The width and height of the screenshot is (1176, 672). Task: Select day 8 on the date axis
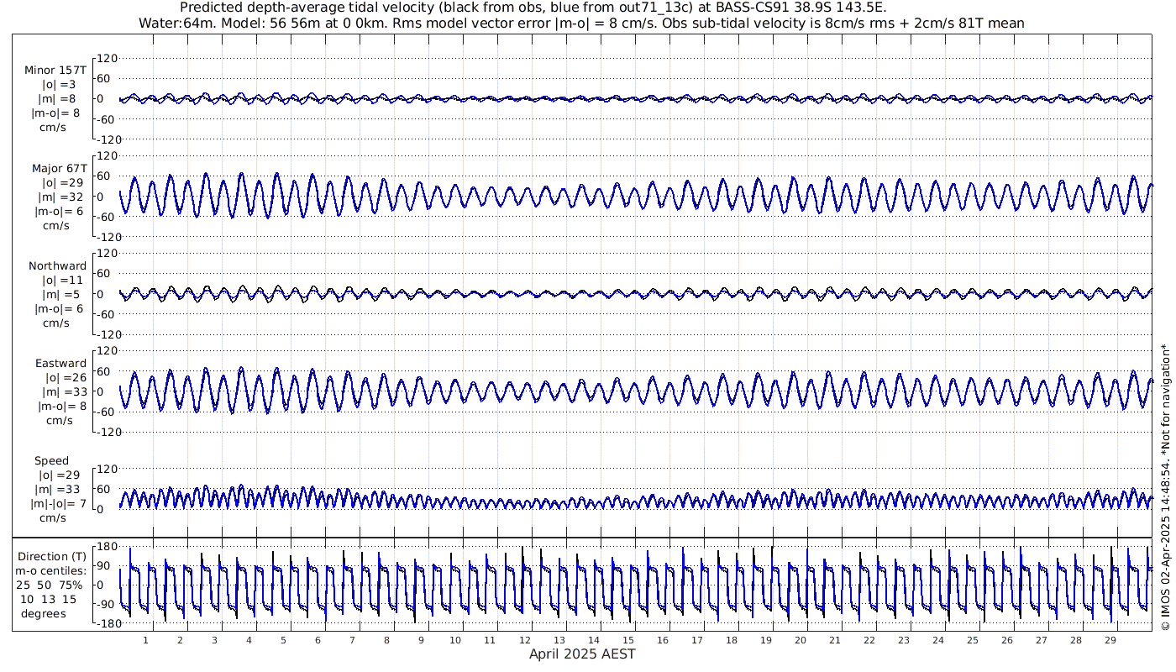pyautogui.click(x=386, y=640)
